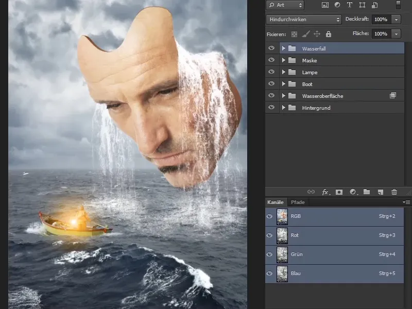This screenshot has height=309, width=412.
Task: Create new fill or adjustment layer icon
Action: point(353,192)
